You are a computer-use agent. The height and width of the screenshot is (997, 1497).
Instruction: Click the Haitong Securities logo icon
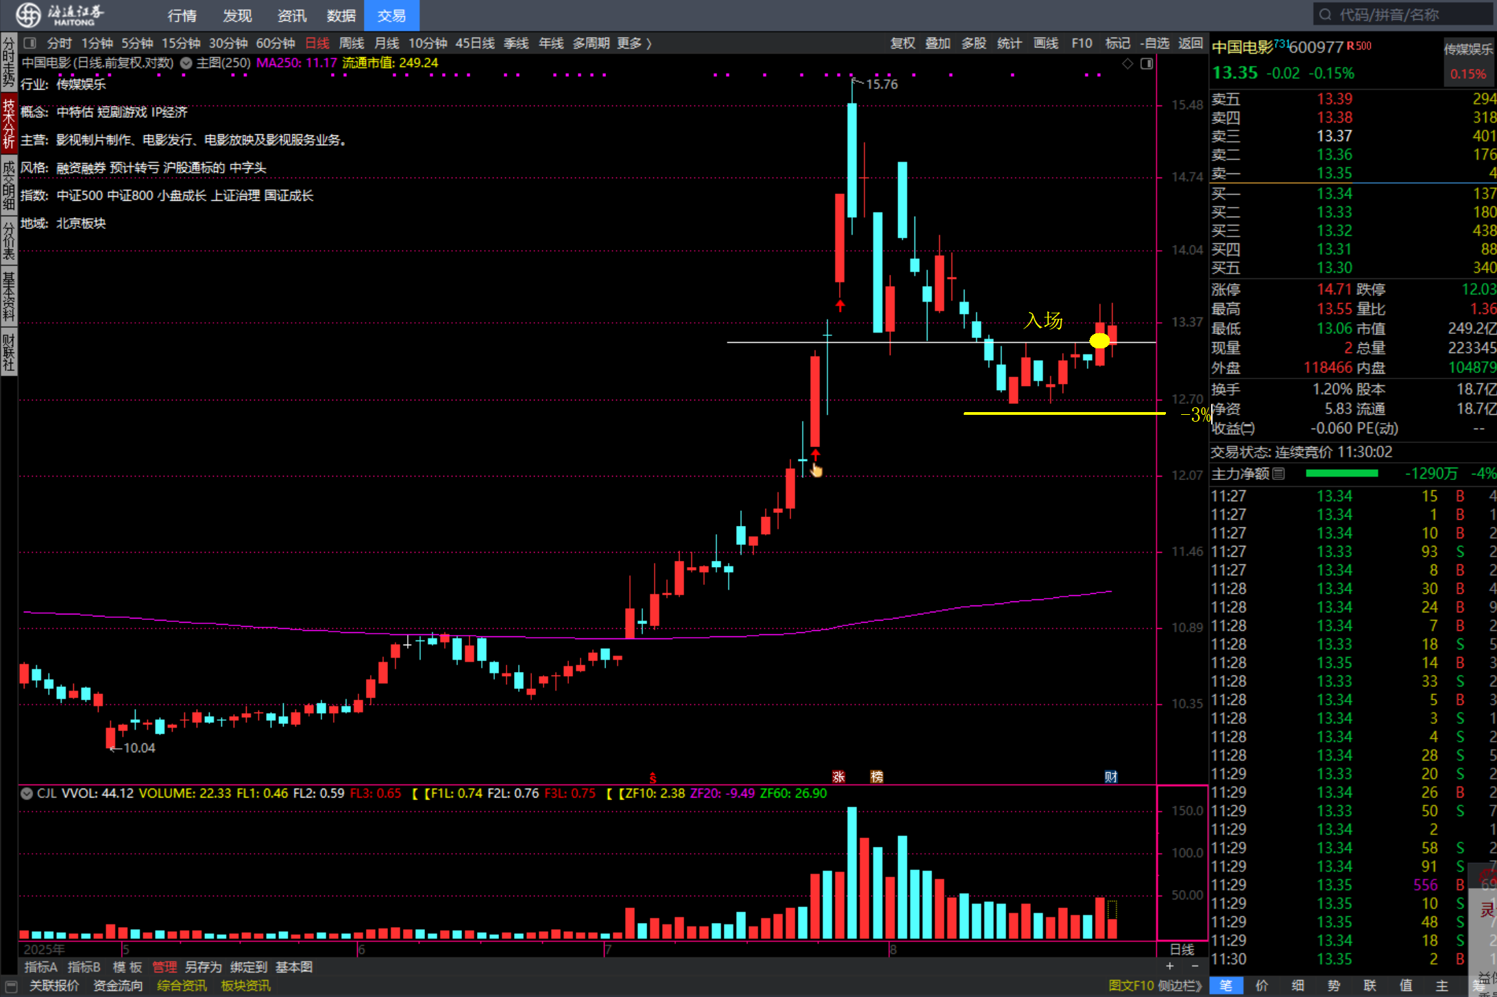pyautogui.click(x=29, y=14)
